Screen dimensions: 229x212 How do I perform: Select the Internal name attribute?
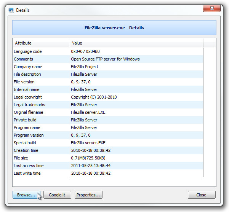(27, 89)
